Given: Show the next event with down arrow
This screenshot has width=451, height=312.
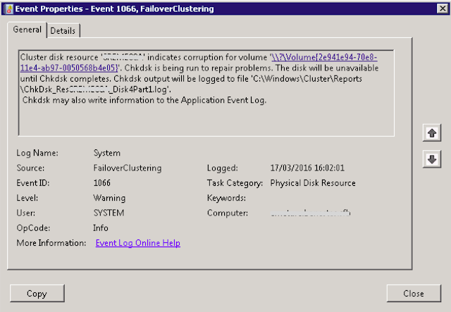Looking at the screenshot, I should point(432,158).
